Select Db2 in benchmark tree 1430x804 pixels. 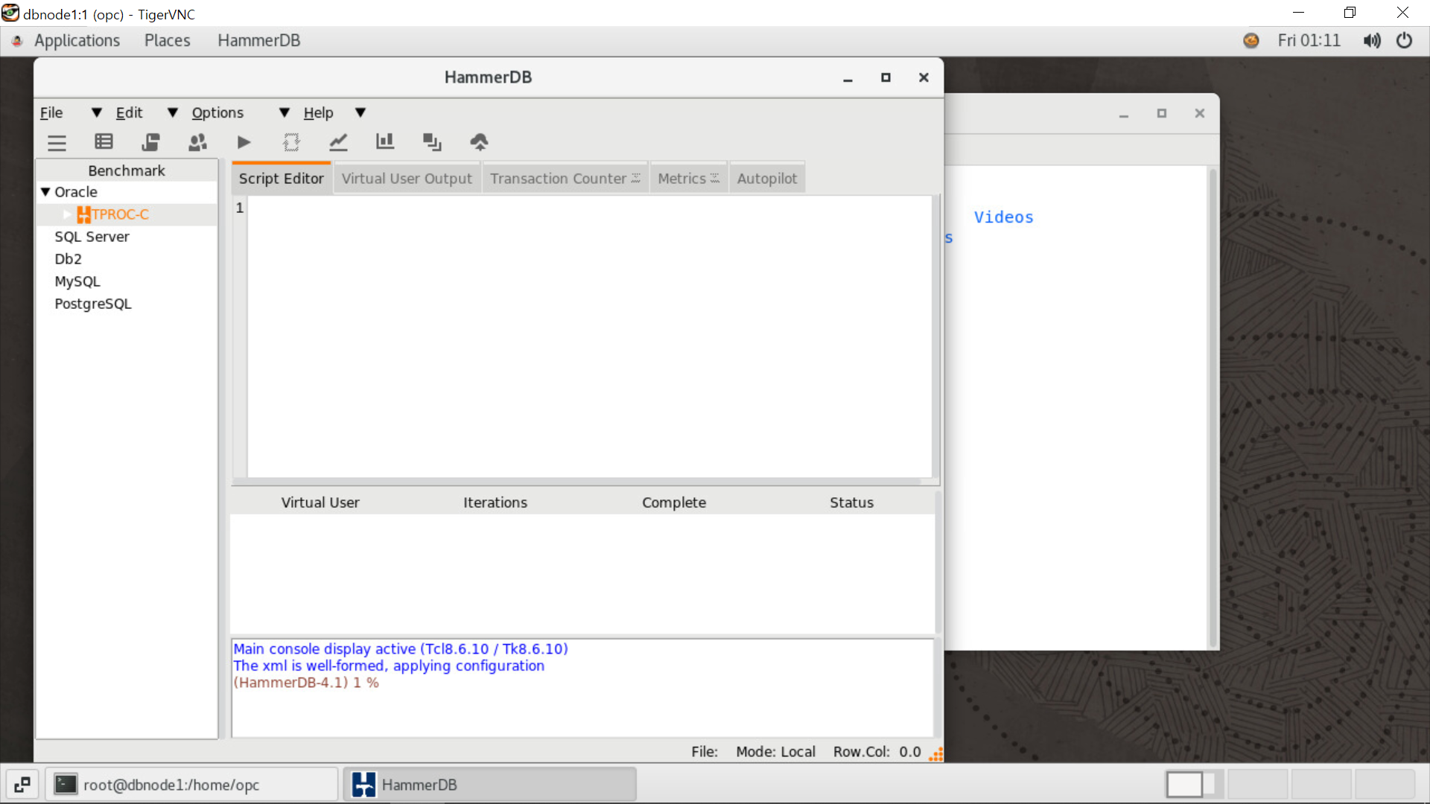[68, 259]
